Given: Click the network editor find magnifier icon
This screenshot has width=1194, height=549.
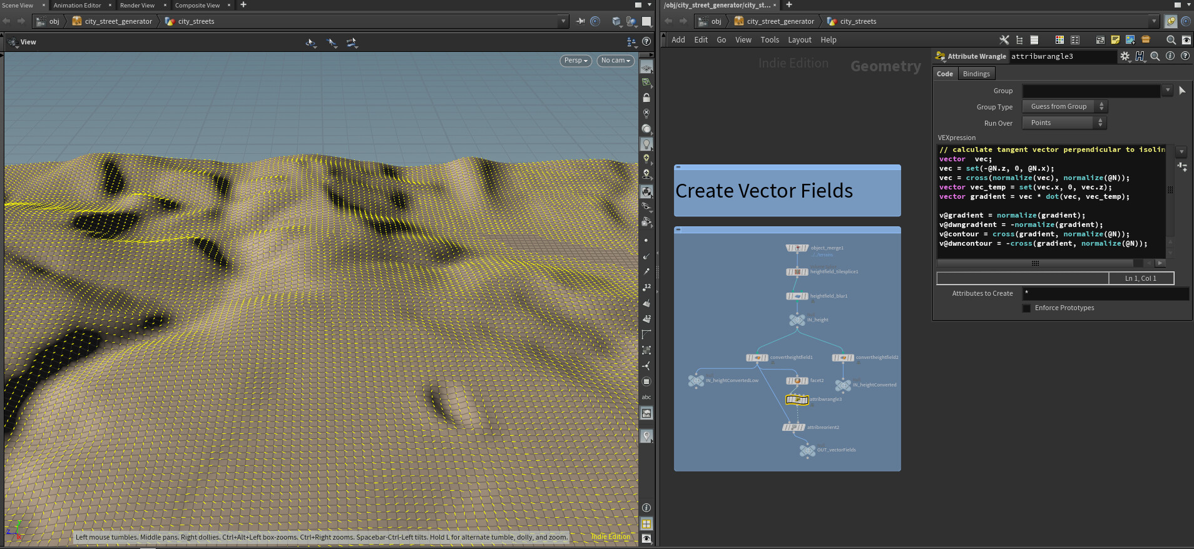Looking at the screenshot, I should pyautogui.click(x=1171, y=40).
